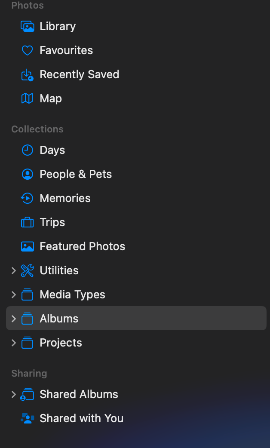Click the Memories replay icon

[28, 198]
